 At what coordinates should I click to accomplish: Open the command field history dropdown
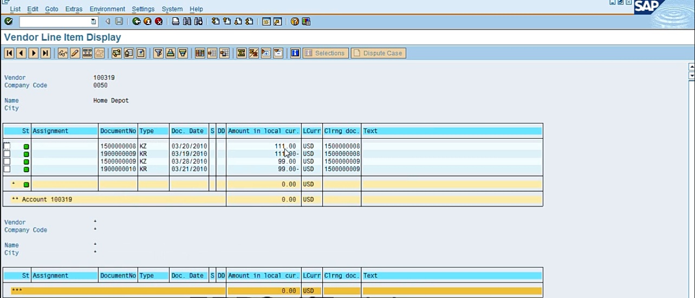coord(94,22)
